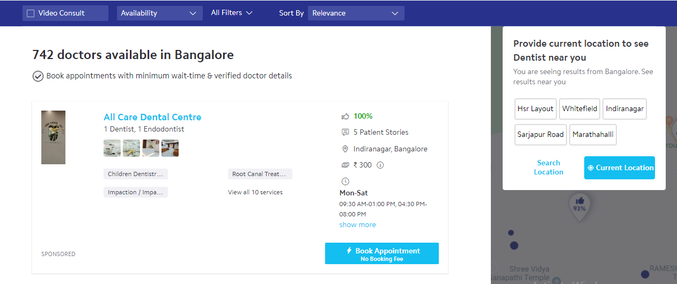Click the cash fee icon

click(345, 165)
